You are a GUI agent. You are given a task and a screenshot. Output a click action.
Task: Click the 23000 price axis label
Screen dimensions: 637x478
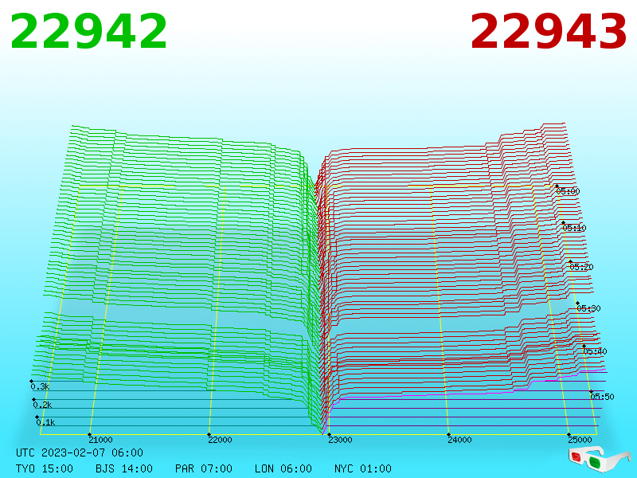(340, 440)
